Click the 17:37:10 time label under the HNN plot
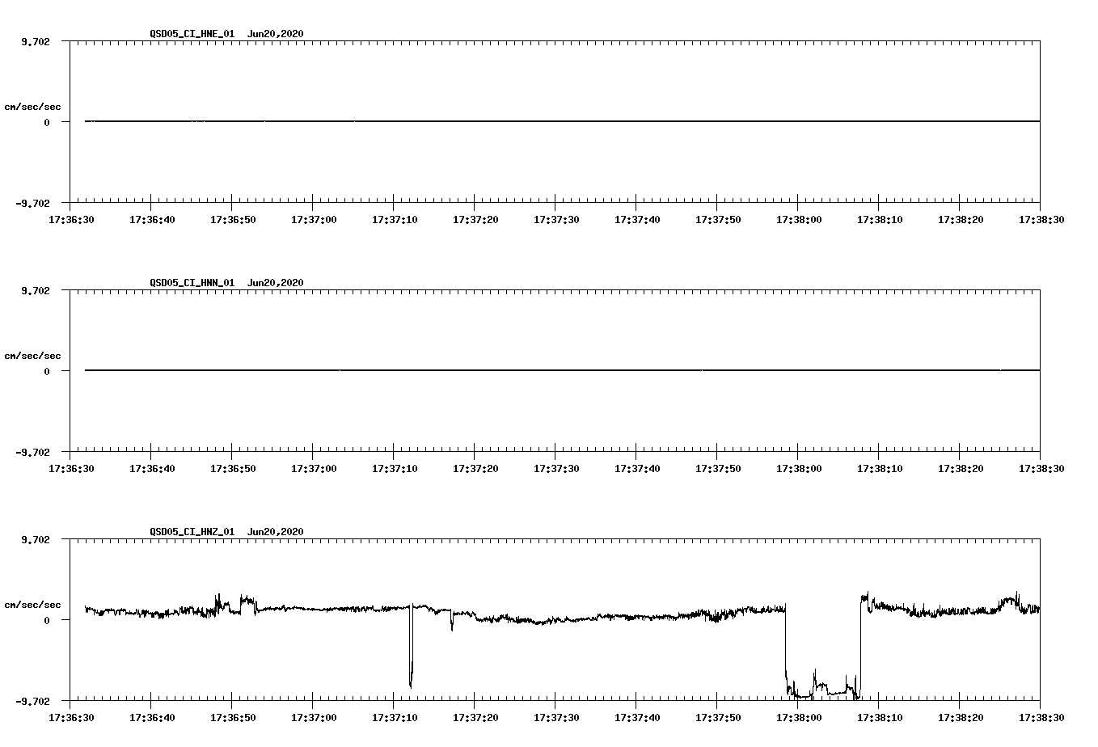 coord(395,468)
